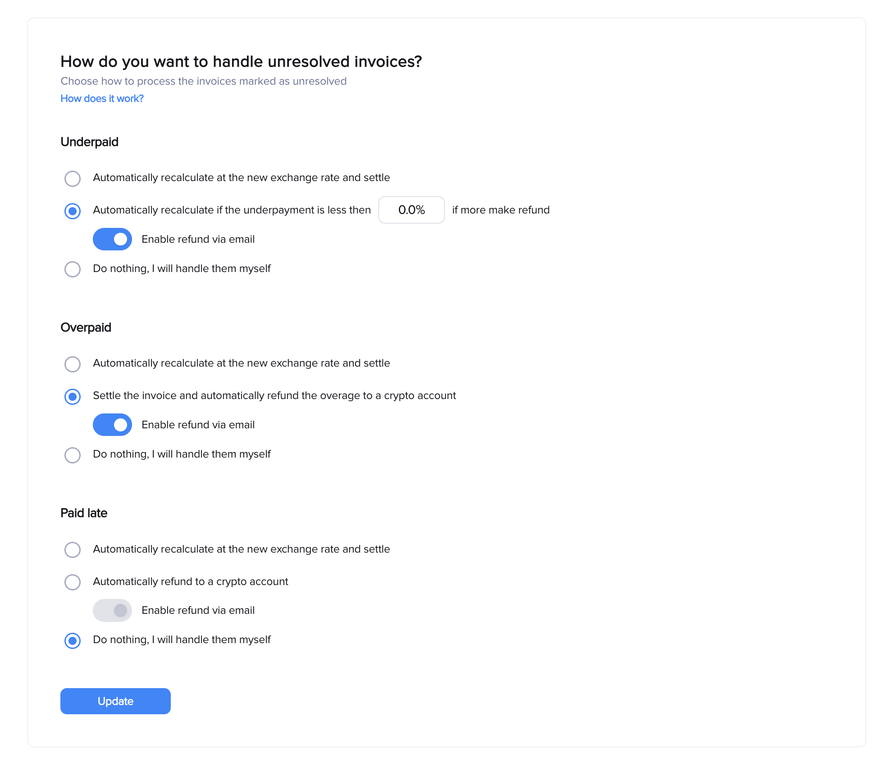This screenshot has width=894, height=762.
Task: Select Underpaid recalculate if underpayment less than option
Action: [x=73, y=211]
